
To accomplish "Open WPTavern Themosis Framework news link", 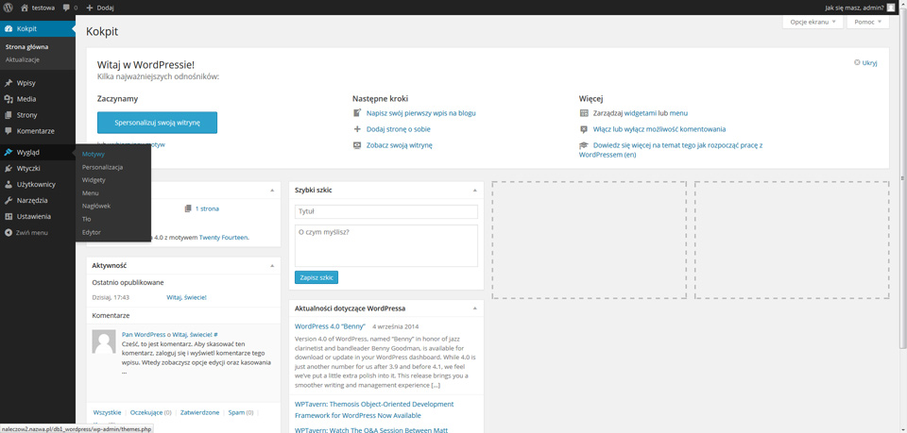I will coord(374,409).
